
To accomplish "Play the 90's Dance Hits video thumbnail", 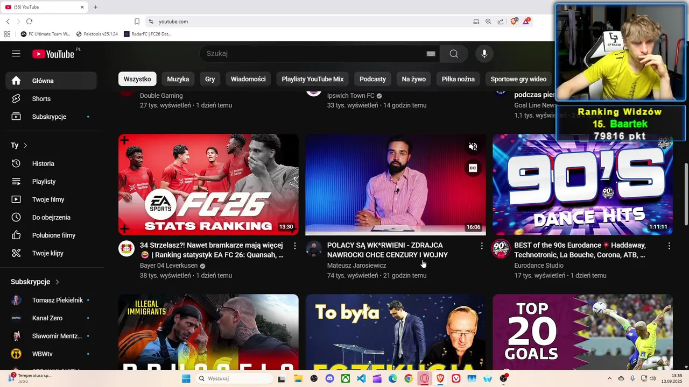I will 582,184.
